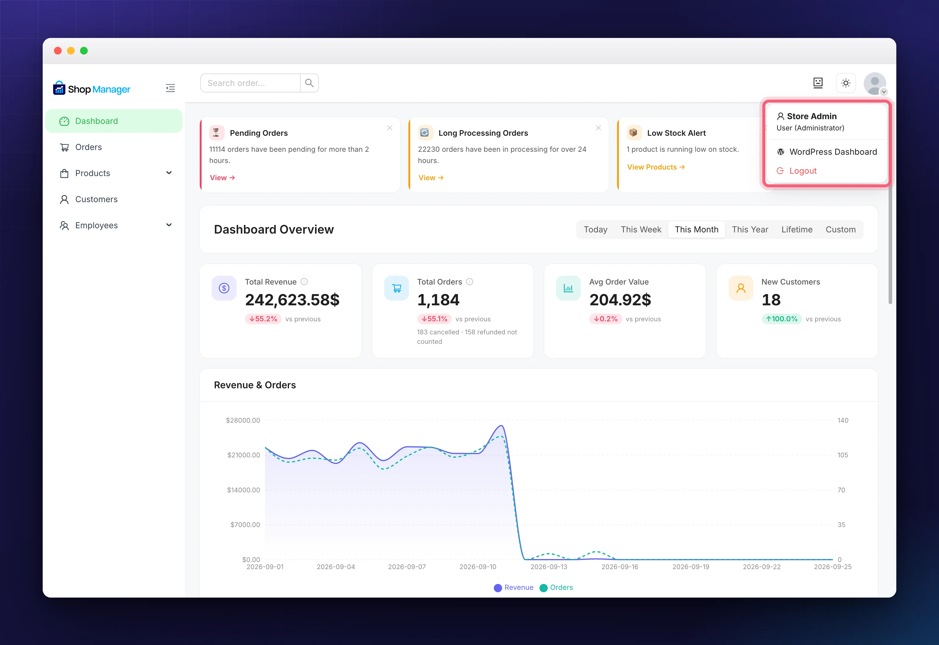939x645 pixels.
Task: Open the View Products link
Action: click(656, 167)
